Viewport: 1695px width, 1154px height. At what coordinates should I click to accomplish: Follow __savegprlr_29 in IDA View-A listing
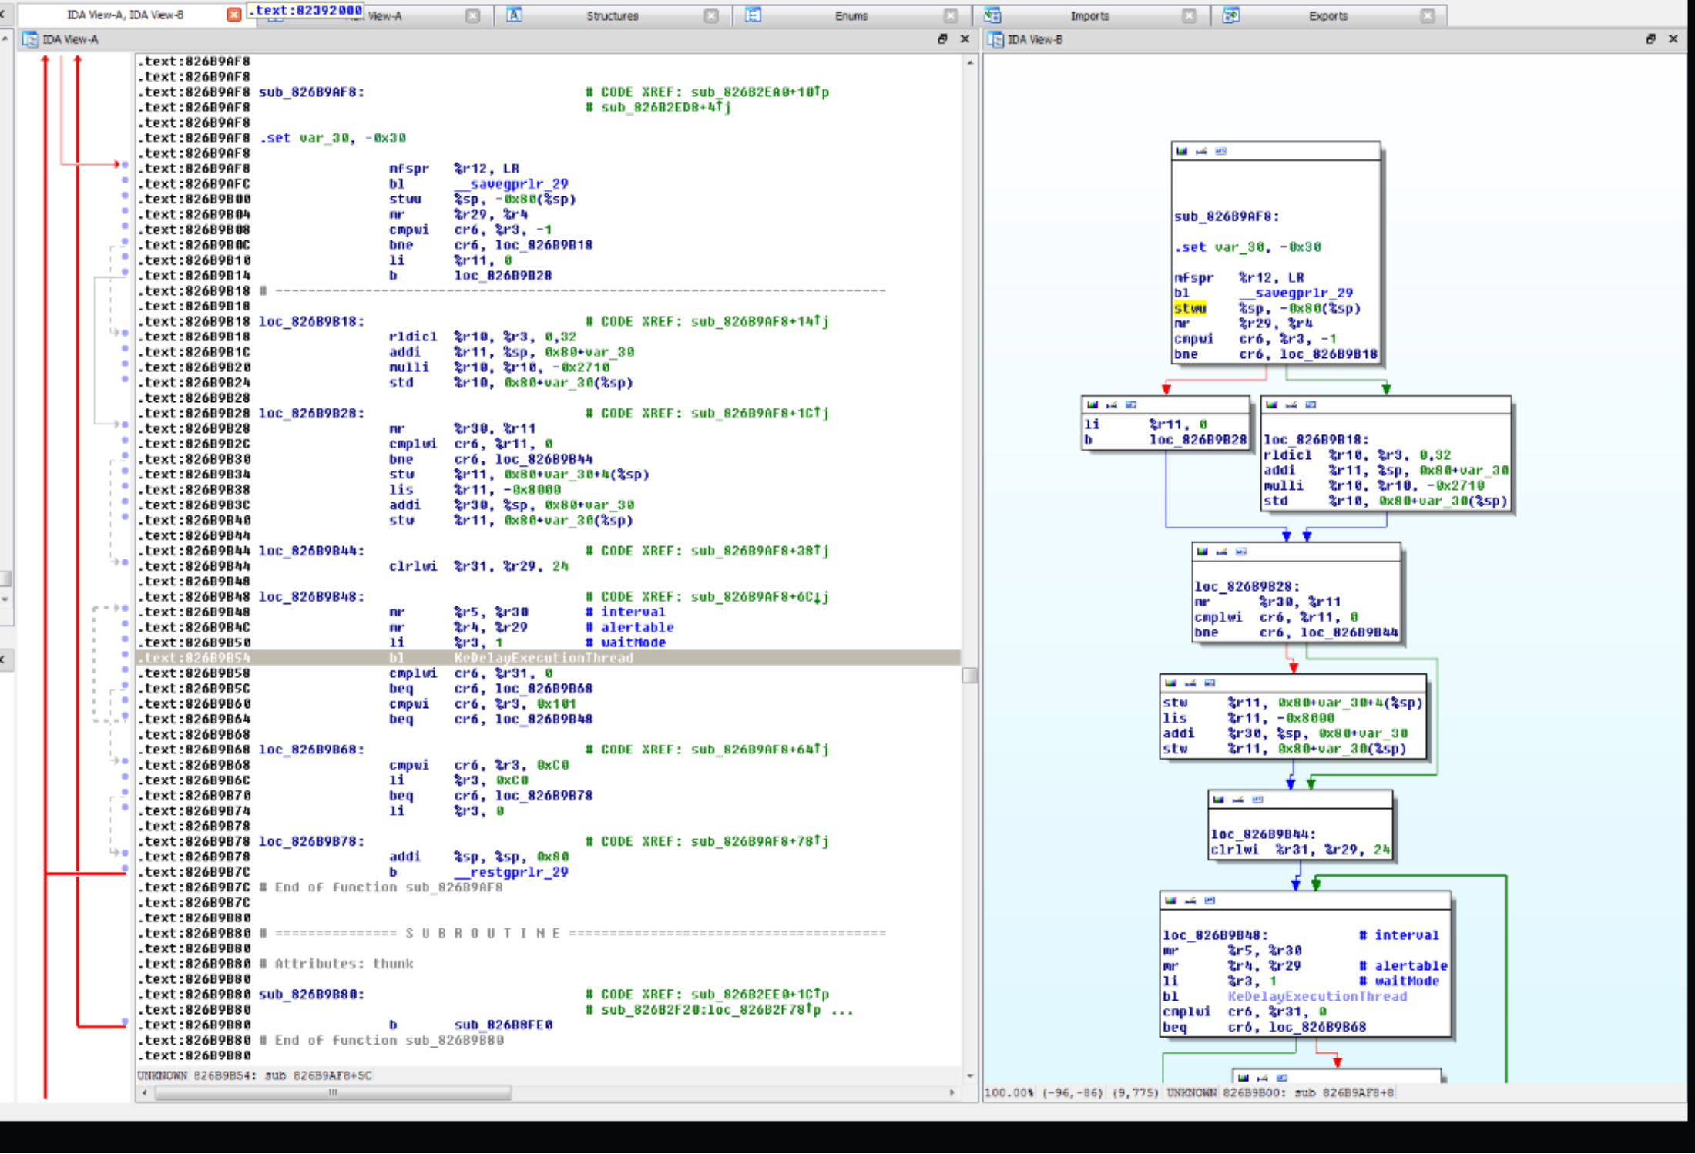[x=512, y=184]
